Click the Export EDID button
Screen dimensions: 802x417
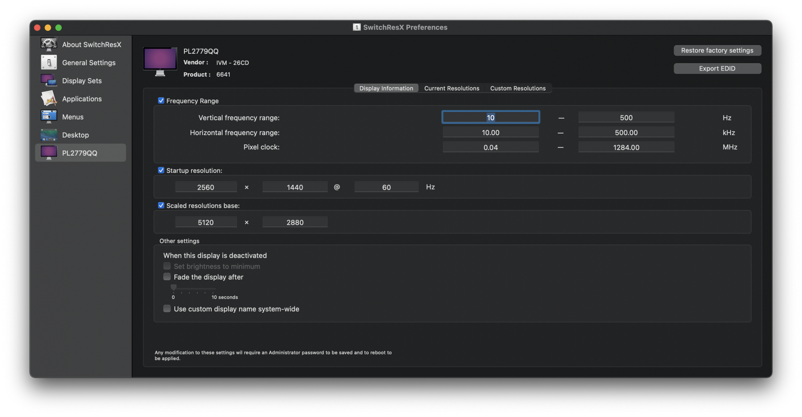[x=717, y=69]
